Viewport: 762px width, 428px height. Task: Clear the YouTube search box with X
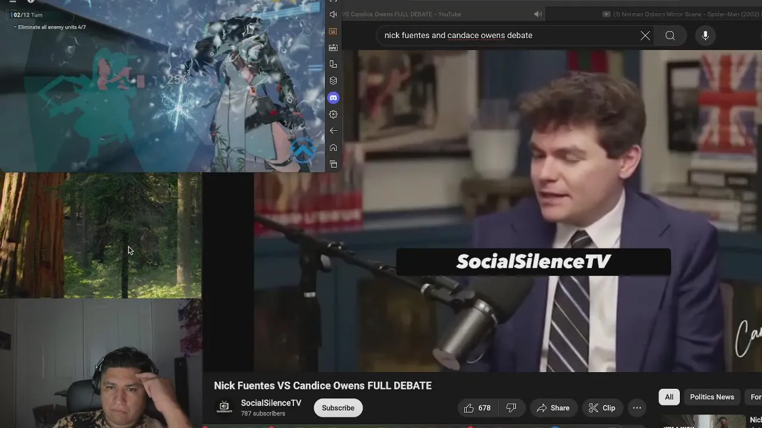(x=645, y=36)
